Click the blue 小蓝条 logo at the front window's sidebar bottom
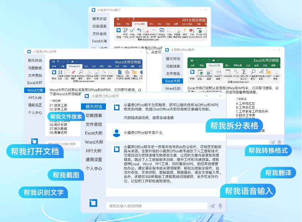 click(93, 202)
